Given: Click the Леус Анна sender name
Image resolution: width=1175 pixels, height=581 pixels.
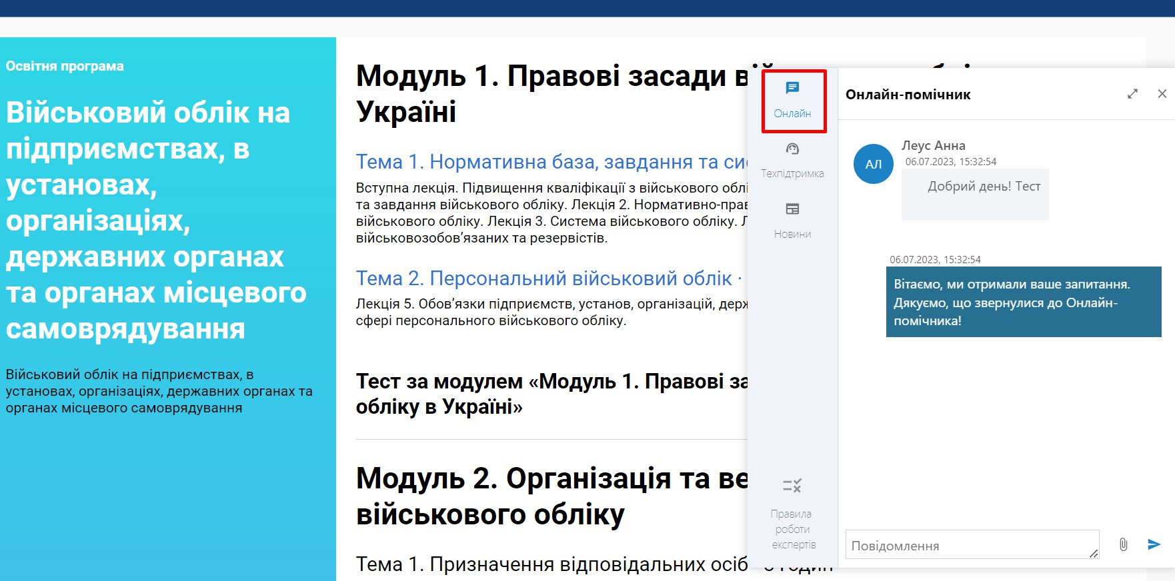Looking at the screenshot, I should [x=933, y=145].
